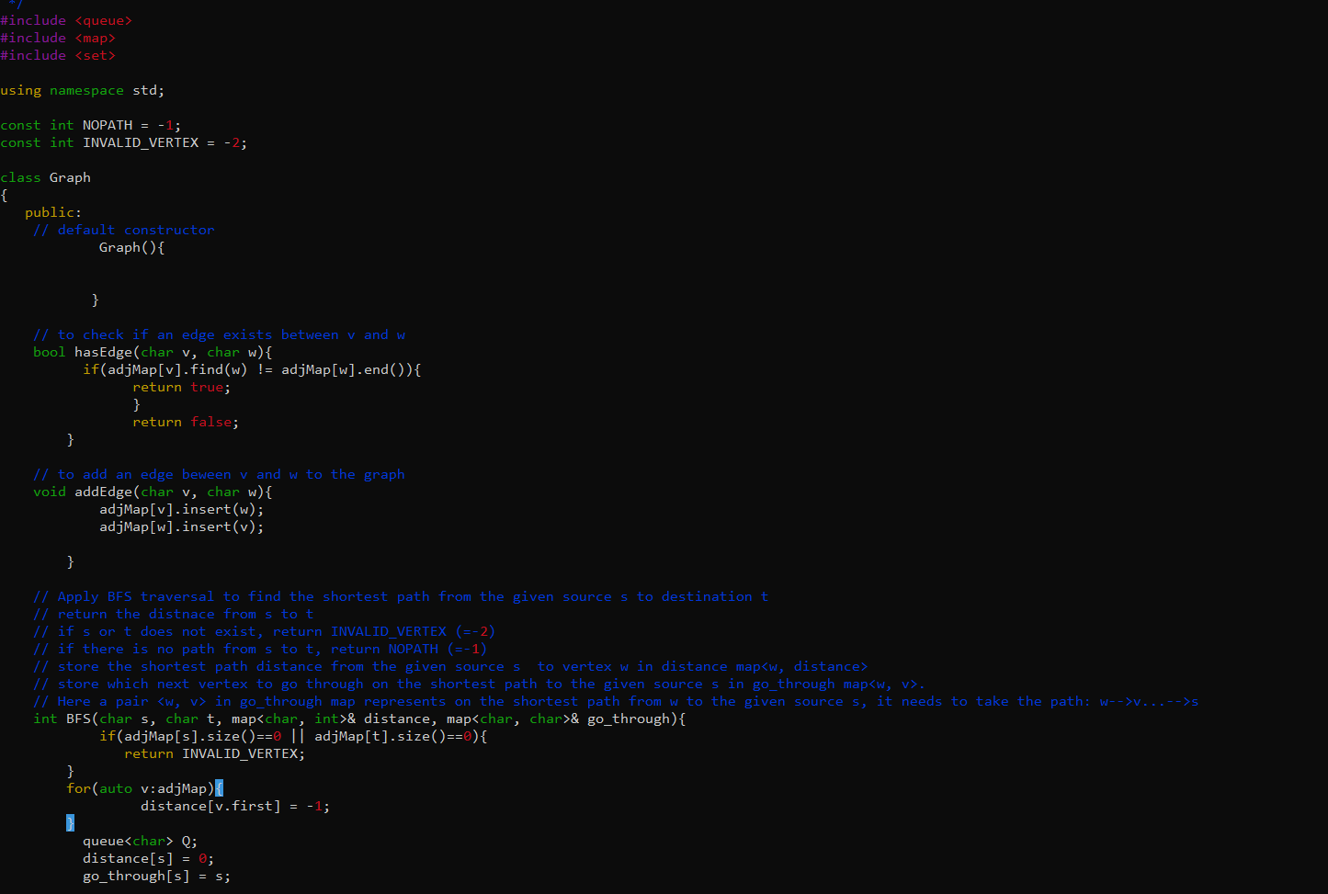Click the highlighted brace after for(auto v:adjMap)
The image size is (1328, 894).
(x=220, y=787)
